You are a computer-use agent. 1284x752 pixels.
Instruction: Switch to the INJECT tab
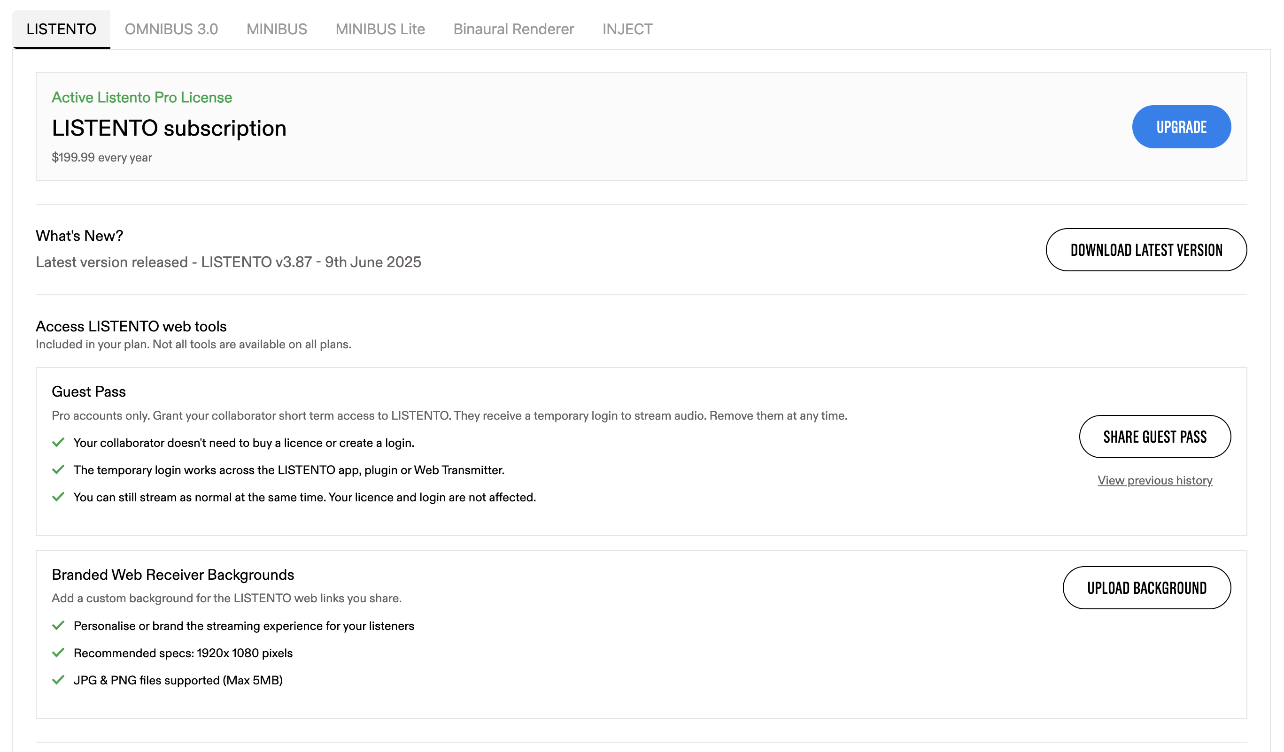pyautogui.click(x=627, y=29)
